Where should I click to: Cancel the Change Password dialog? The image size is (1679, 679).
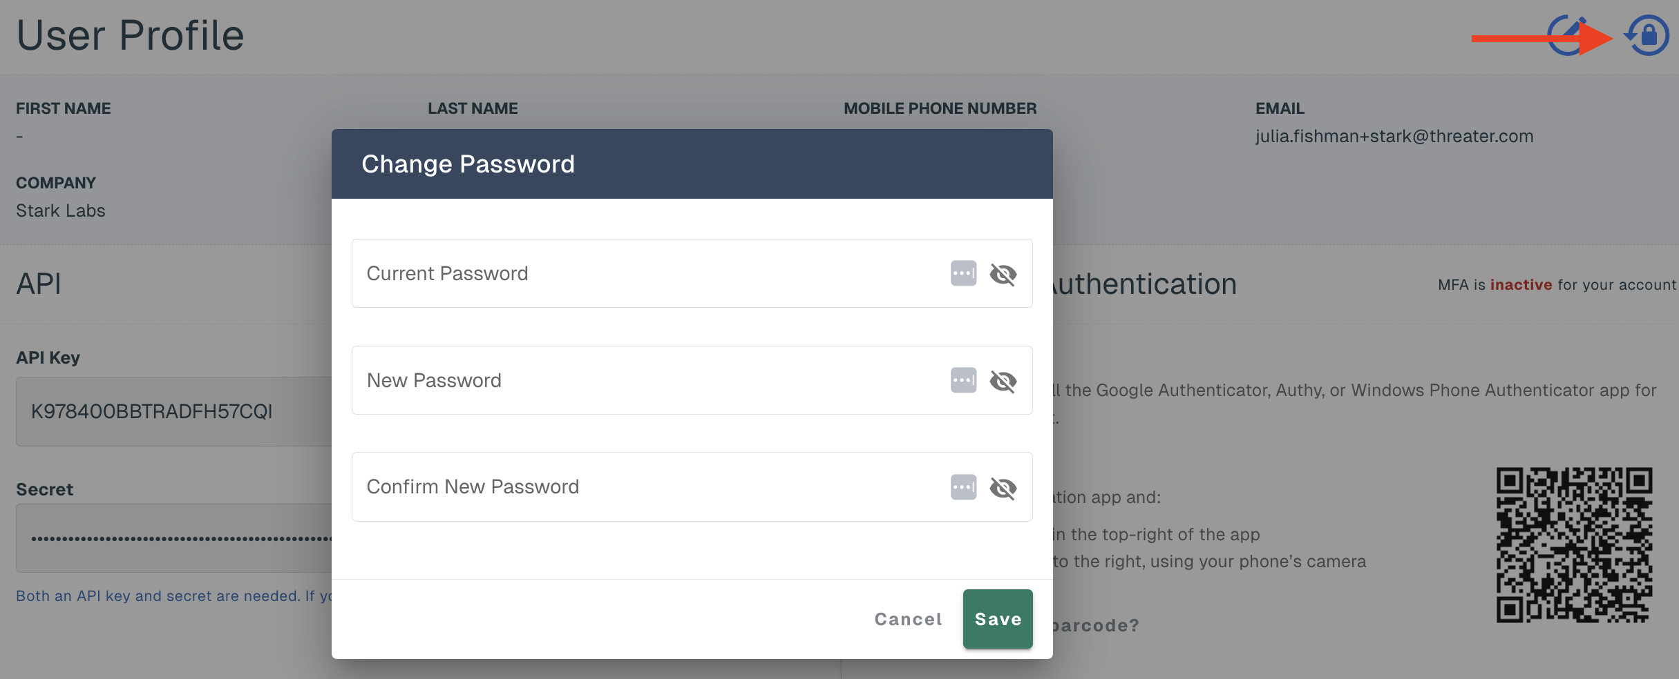pyautogui.click(x=908, y=619)
